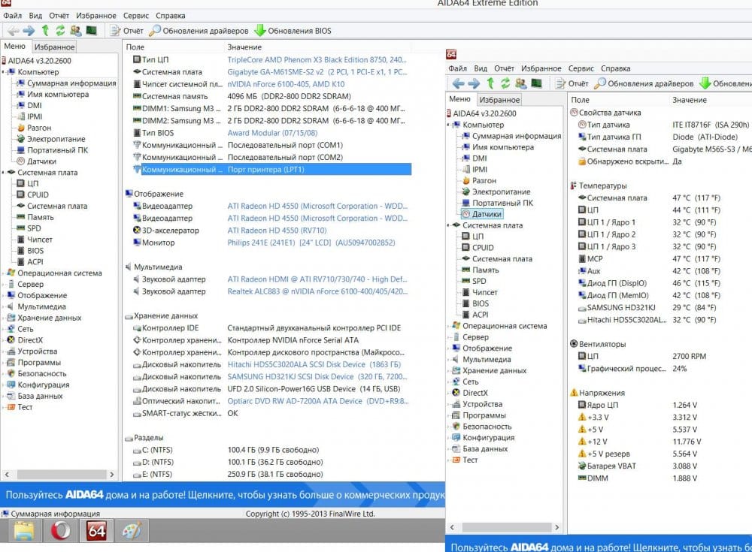752x552 pixels.
Task: Open BIOS updates in left window toolbar
Action: tap(293, 31)
